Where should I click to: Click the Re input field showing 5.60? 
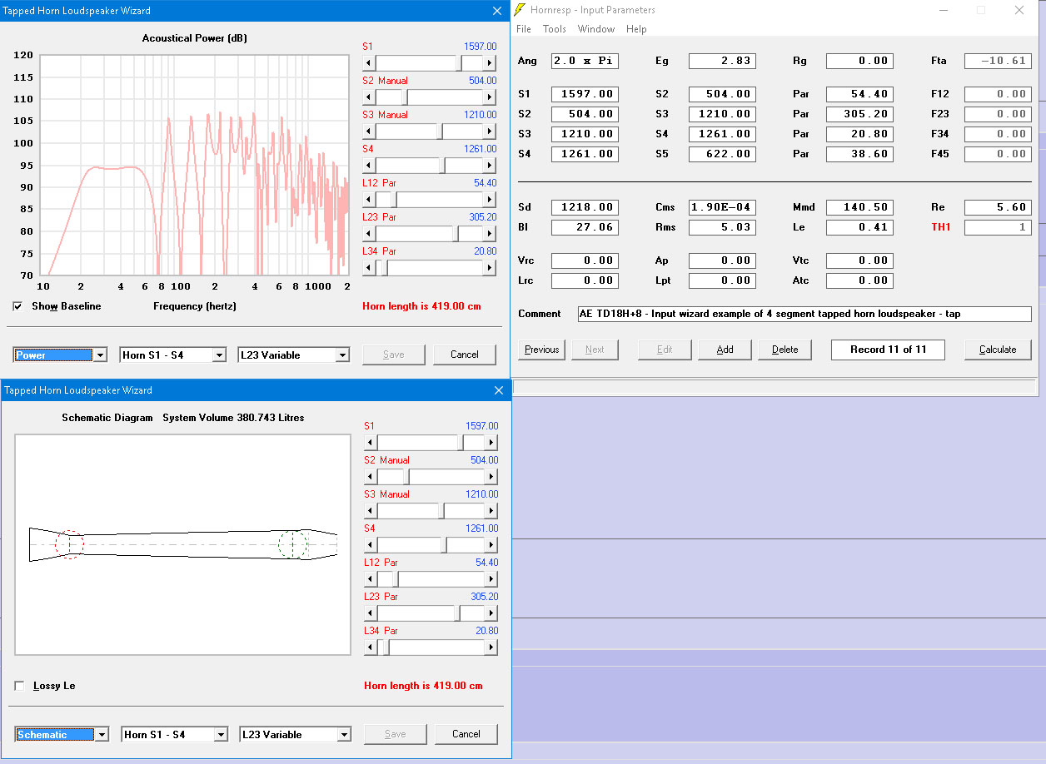coord(998,207)
